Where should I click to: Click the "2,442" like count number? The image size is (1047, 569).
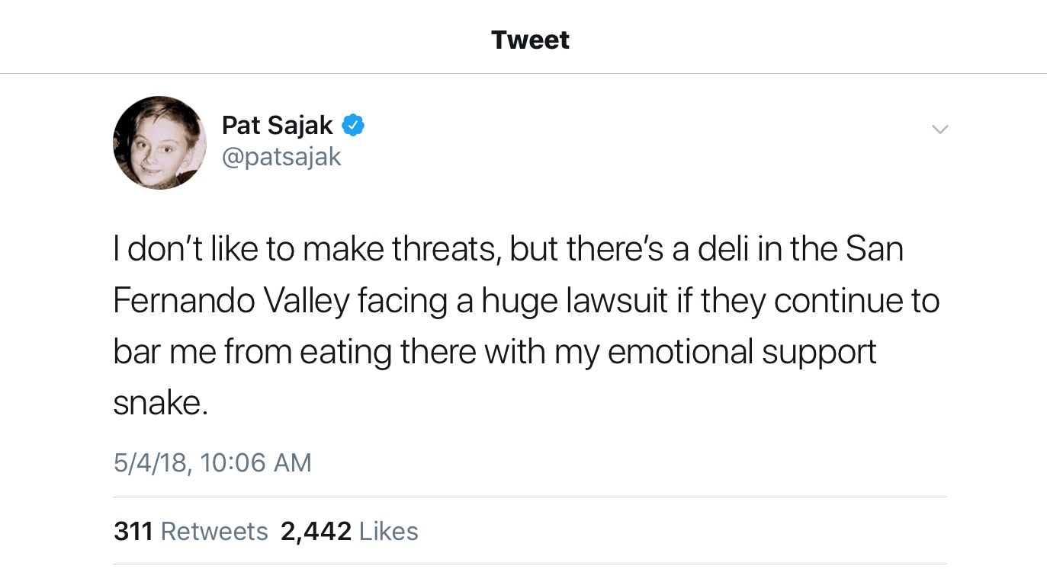(316, 531)
